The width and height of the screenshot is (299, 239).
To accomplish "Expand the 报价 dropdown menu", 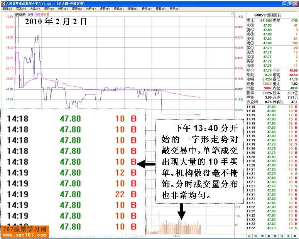I will pos(48,8).
